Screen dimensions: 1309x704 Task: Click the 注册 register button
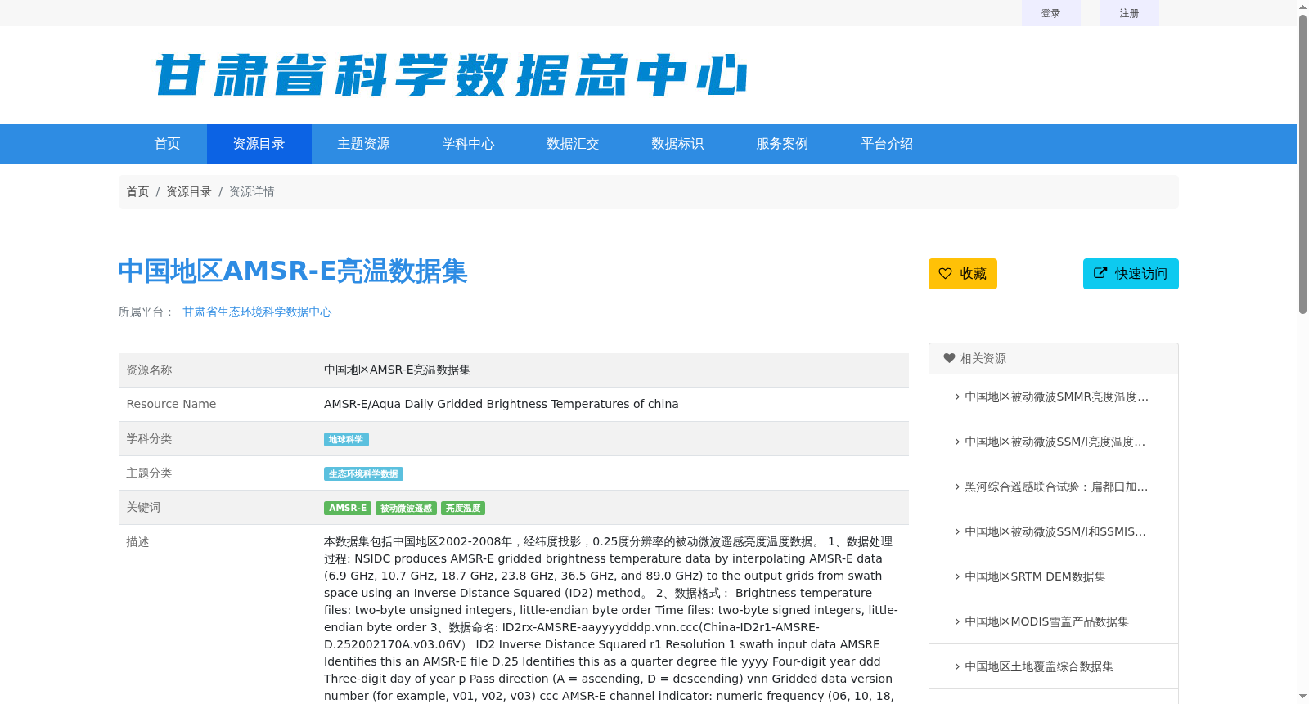[1130, 13]
